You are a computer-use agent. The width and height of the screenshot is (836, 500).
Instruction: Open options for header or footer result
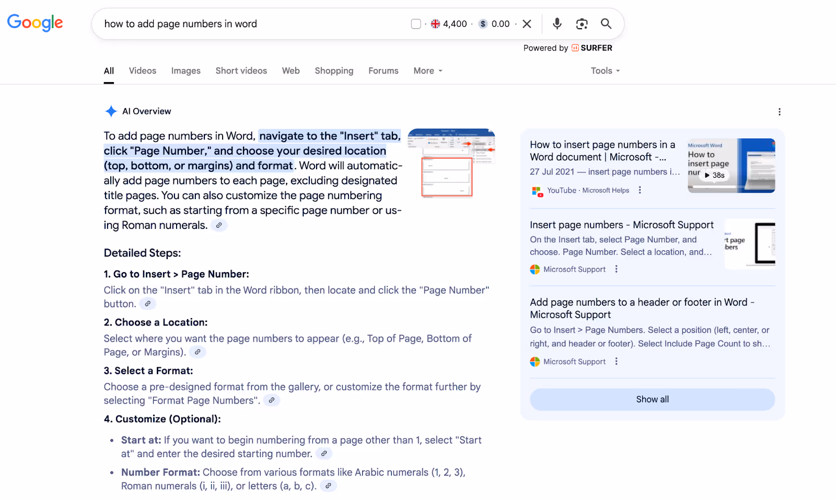click(617, 362)
